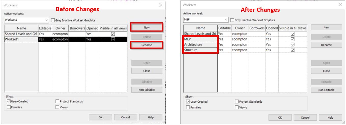Screen dimensions: 346x125
Task: Click Non Editable in After Changes dialog
Action: 326,90
